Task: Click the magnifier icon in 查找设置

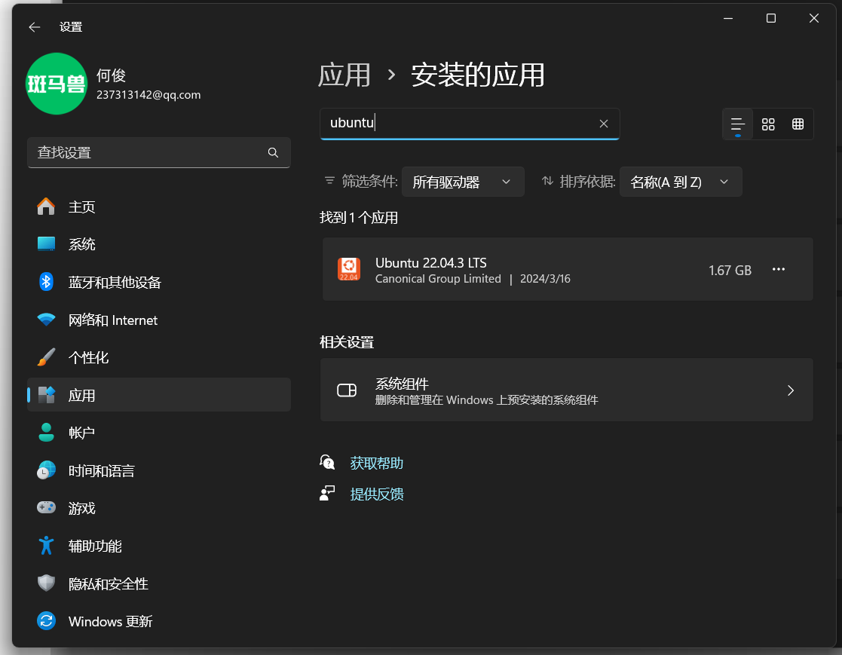Action: coord(273,152)
